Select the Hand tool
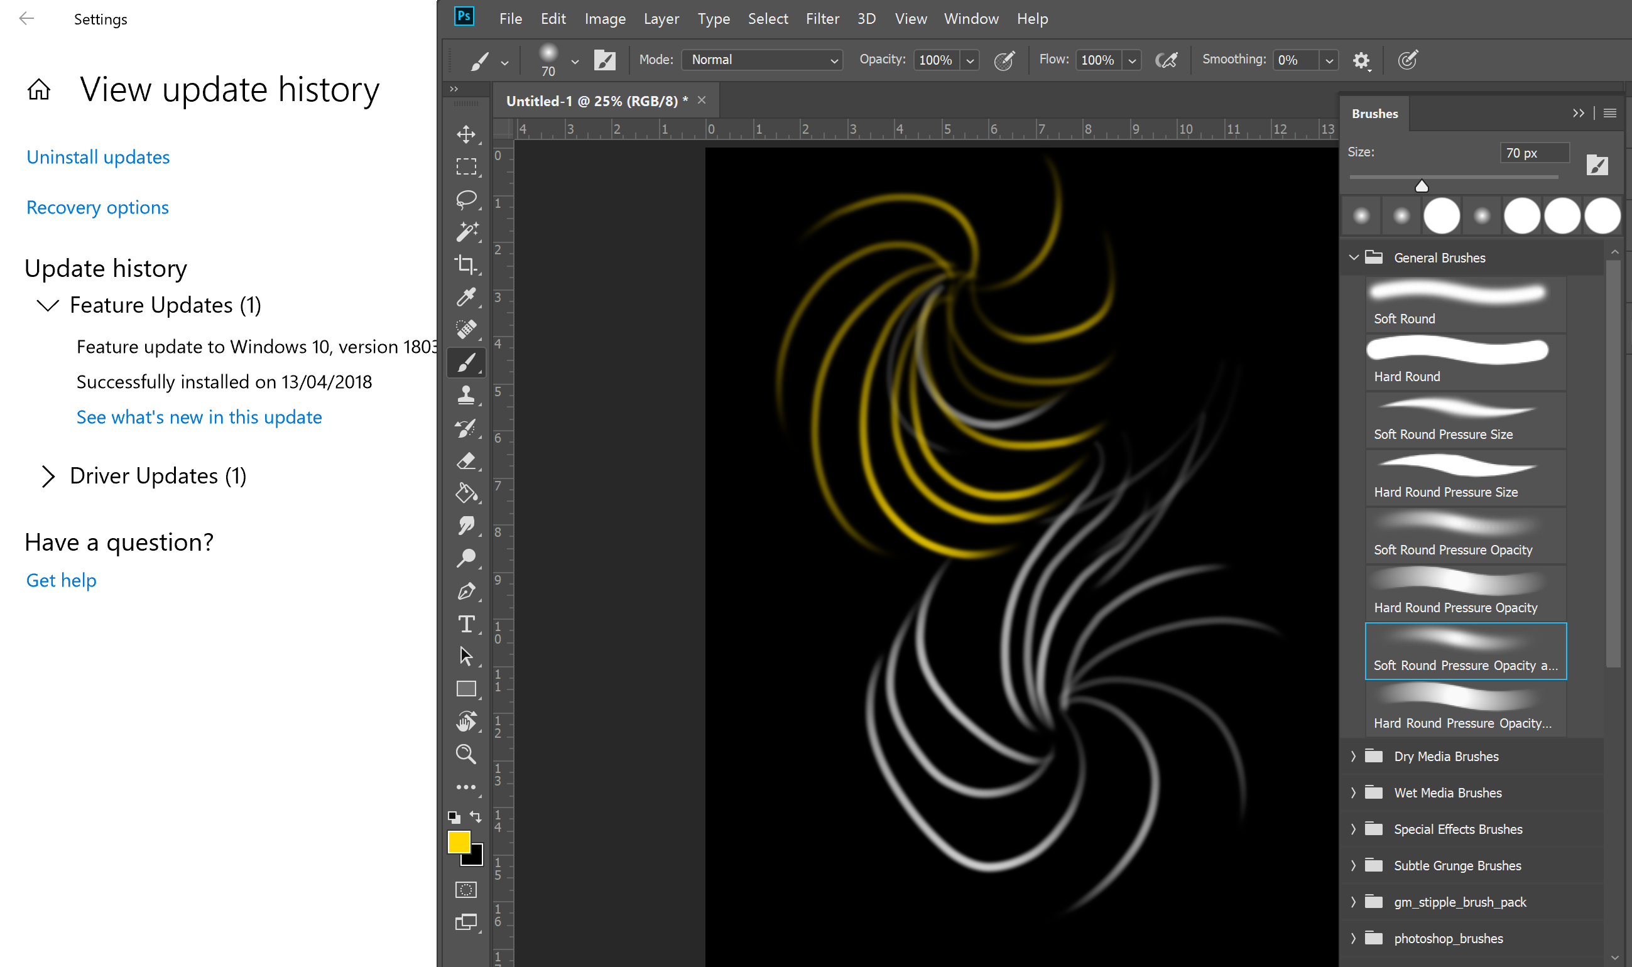The height and width of the screenshot is (967, 1632). tap(466, 721)
